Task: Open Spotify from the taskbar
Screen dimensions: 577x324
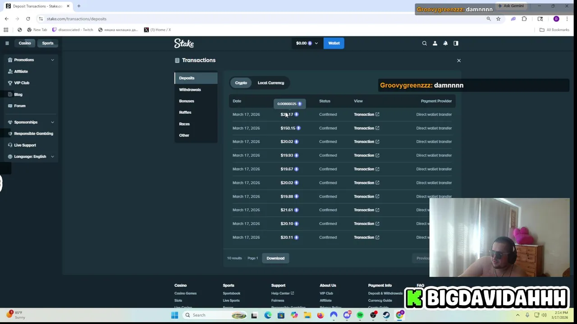Action: point(360,315)
